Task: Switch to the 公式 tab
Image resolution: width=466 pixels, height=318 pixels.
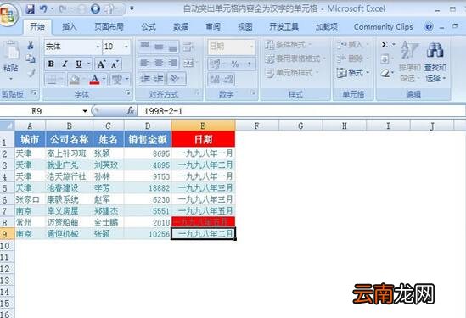Action: tap(149, 27)
